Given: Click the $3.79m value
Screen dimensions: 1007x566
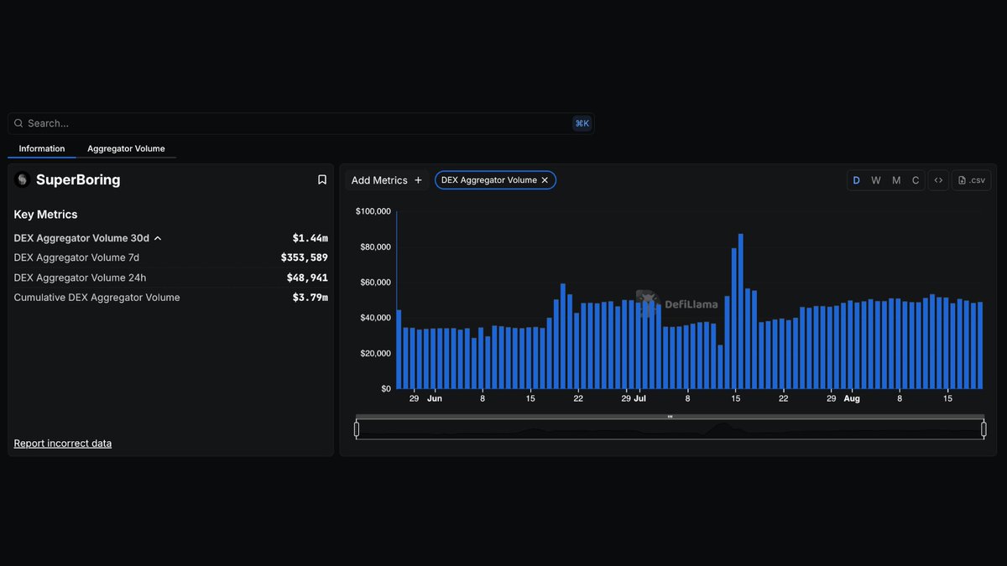Looking at the screenshot, I should [310, 298].
